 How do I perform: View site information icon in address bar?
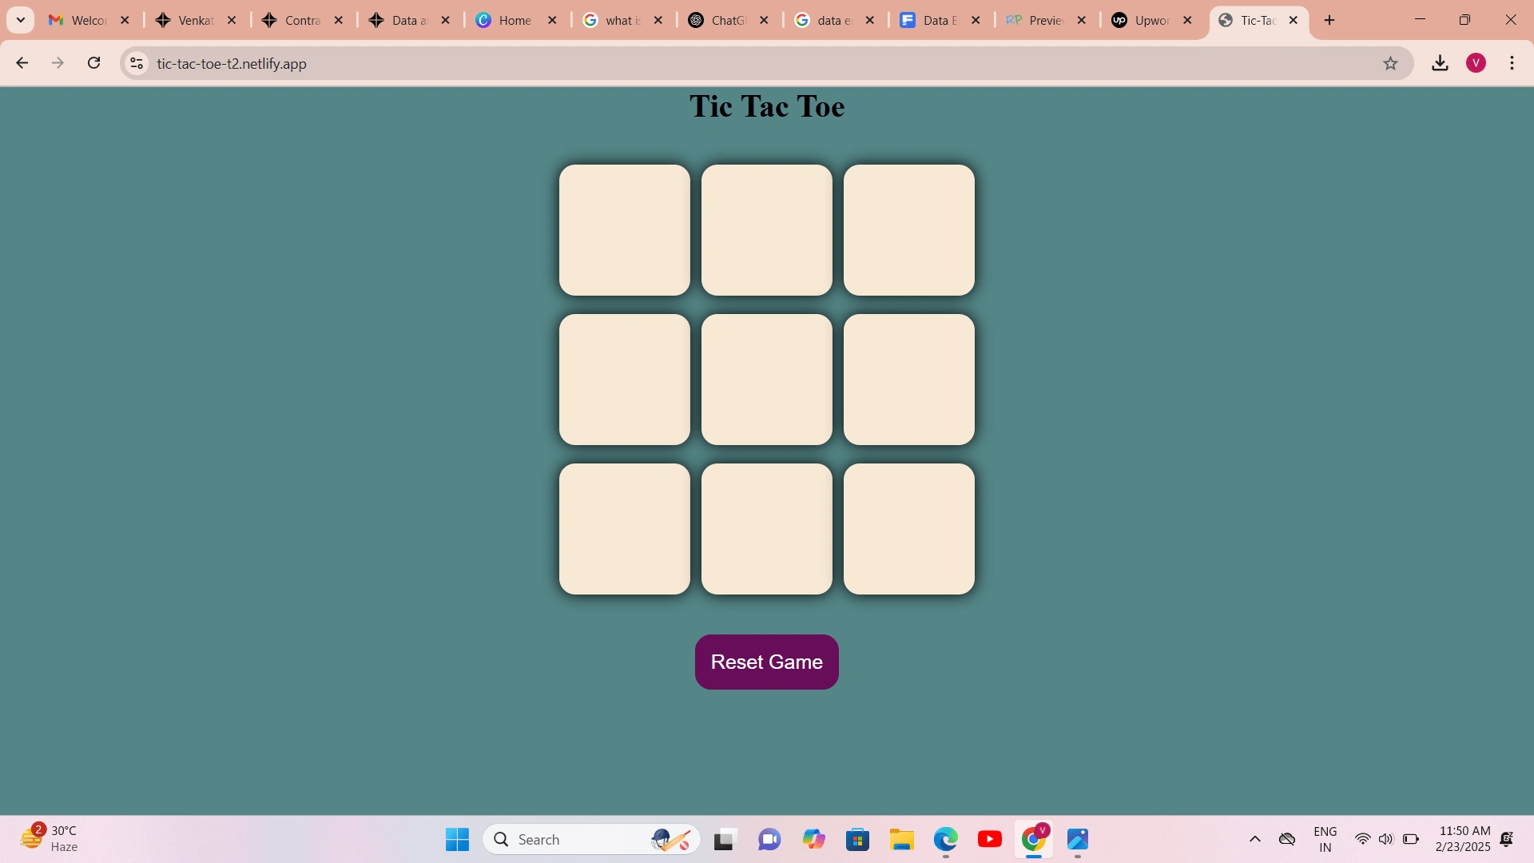[137, 63]
